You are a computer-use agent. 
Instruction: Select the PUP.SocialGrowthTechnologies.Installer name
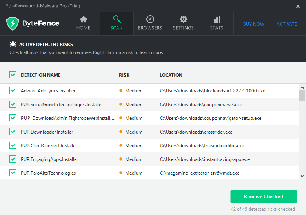click(x=62, y=105)
